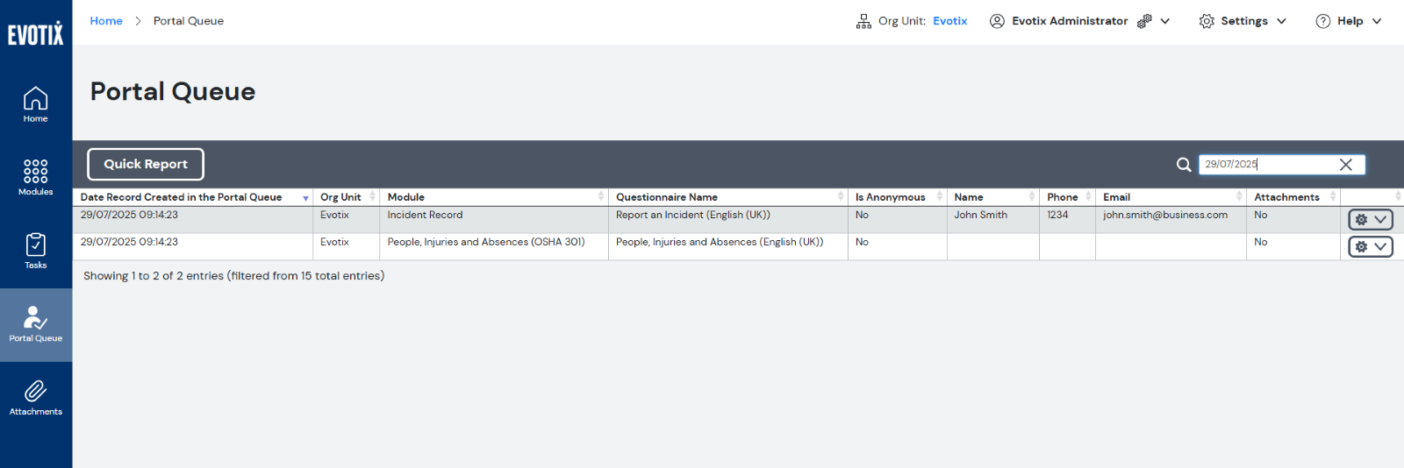The height and width of the screenshot is (468, 1404).
Task: Click the Home breadcrumb link
Action: click(106, 21)
